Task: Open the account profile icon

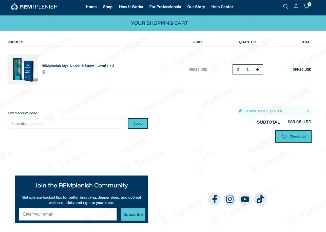Action: [x=296, y=7]
